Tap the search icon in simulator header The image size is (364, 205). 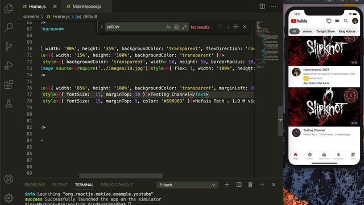(346, 21)
